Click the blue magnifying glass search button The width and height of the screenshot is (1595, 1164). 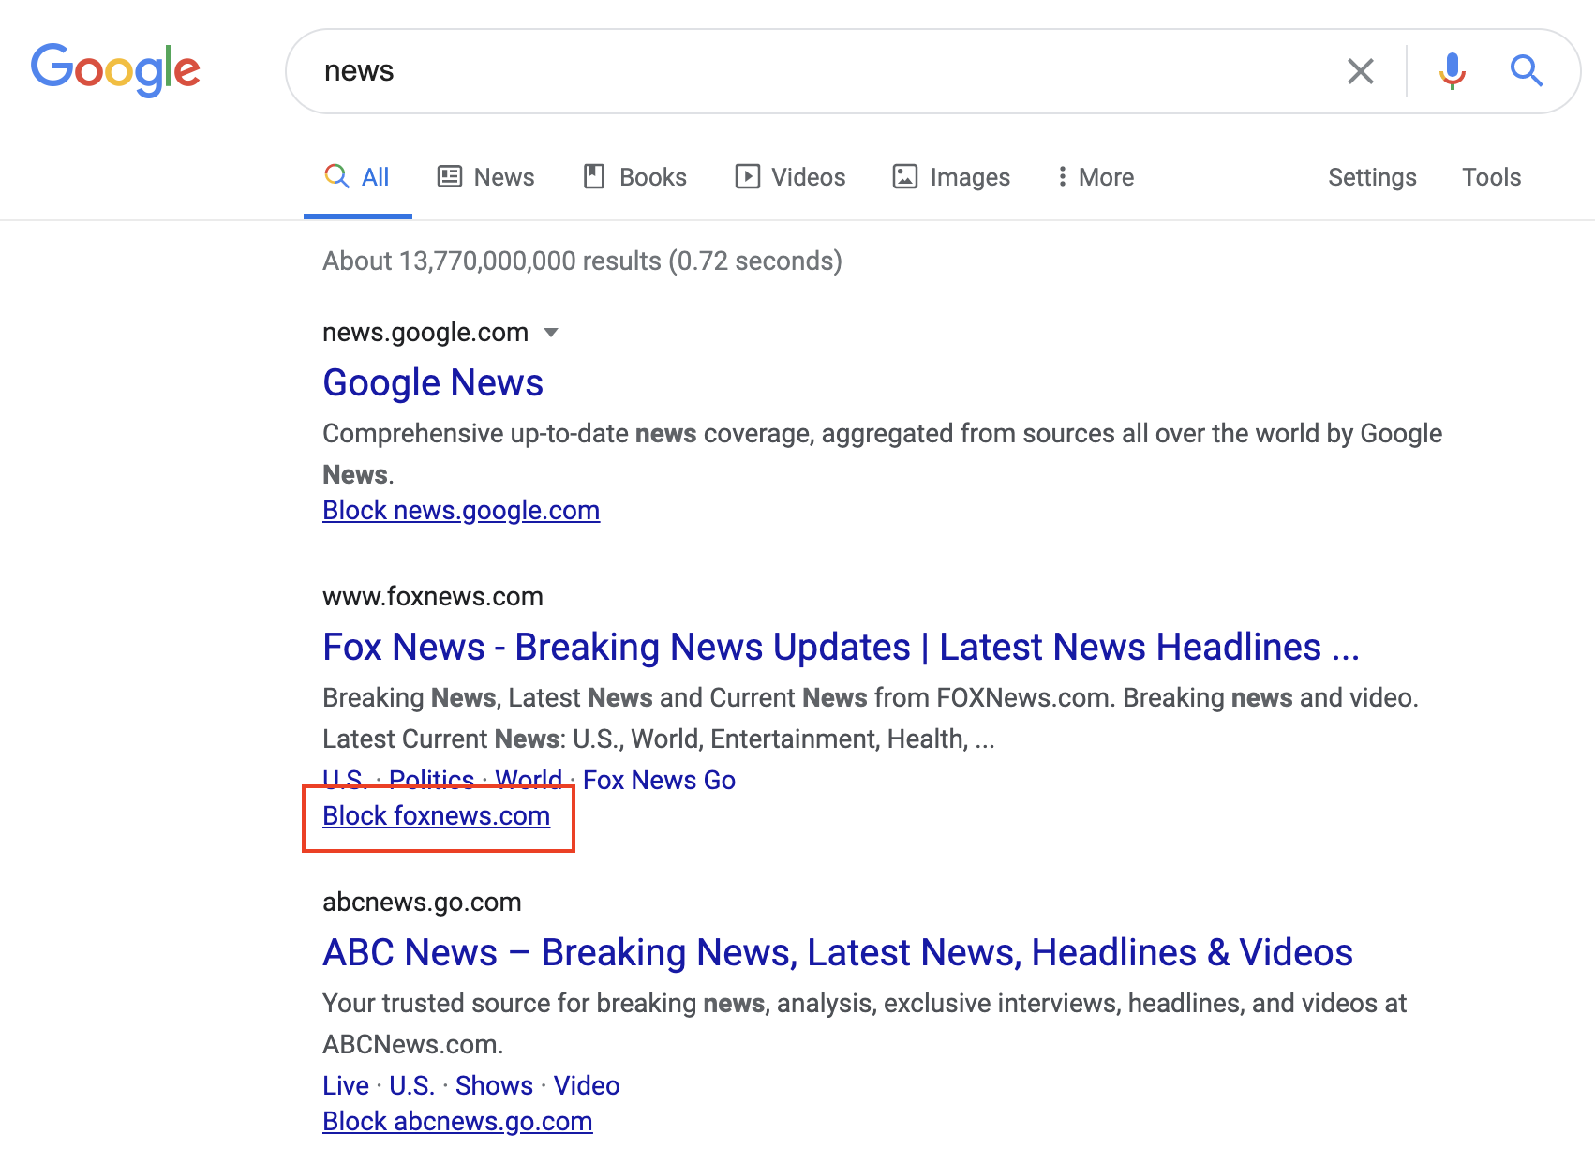tap(1526, 71)
